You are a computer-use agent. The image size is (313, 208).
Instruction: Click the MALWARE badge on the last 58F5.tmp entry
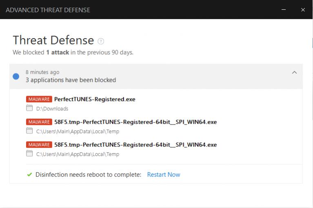click(x=39, y=145)
